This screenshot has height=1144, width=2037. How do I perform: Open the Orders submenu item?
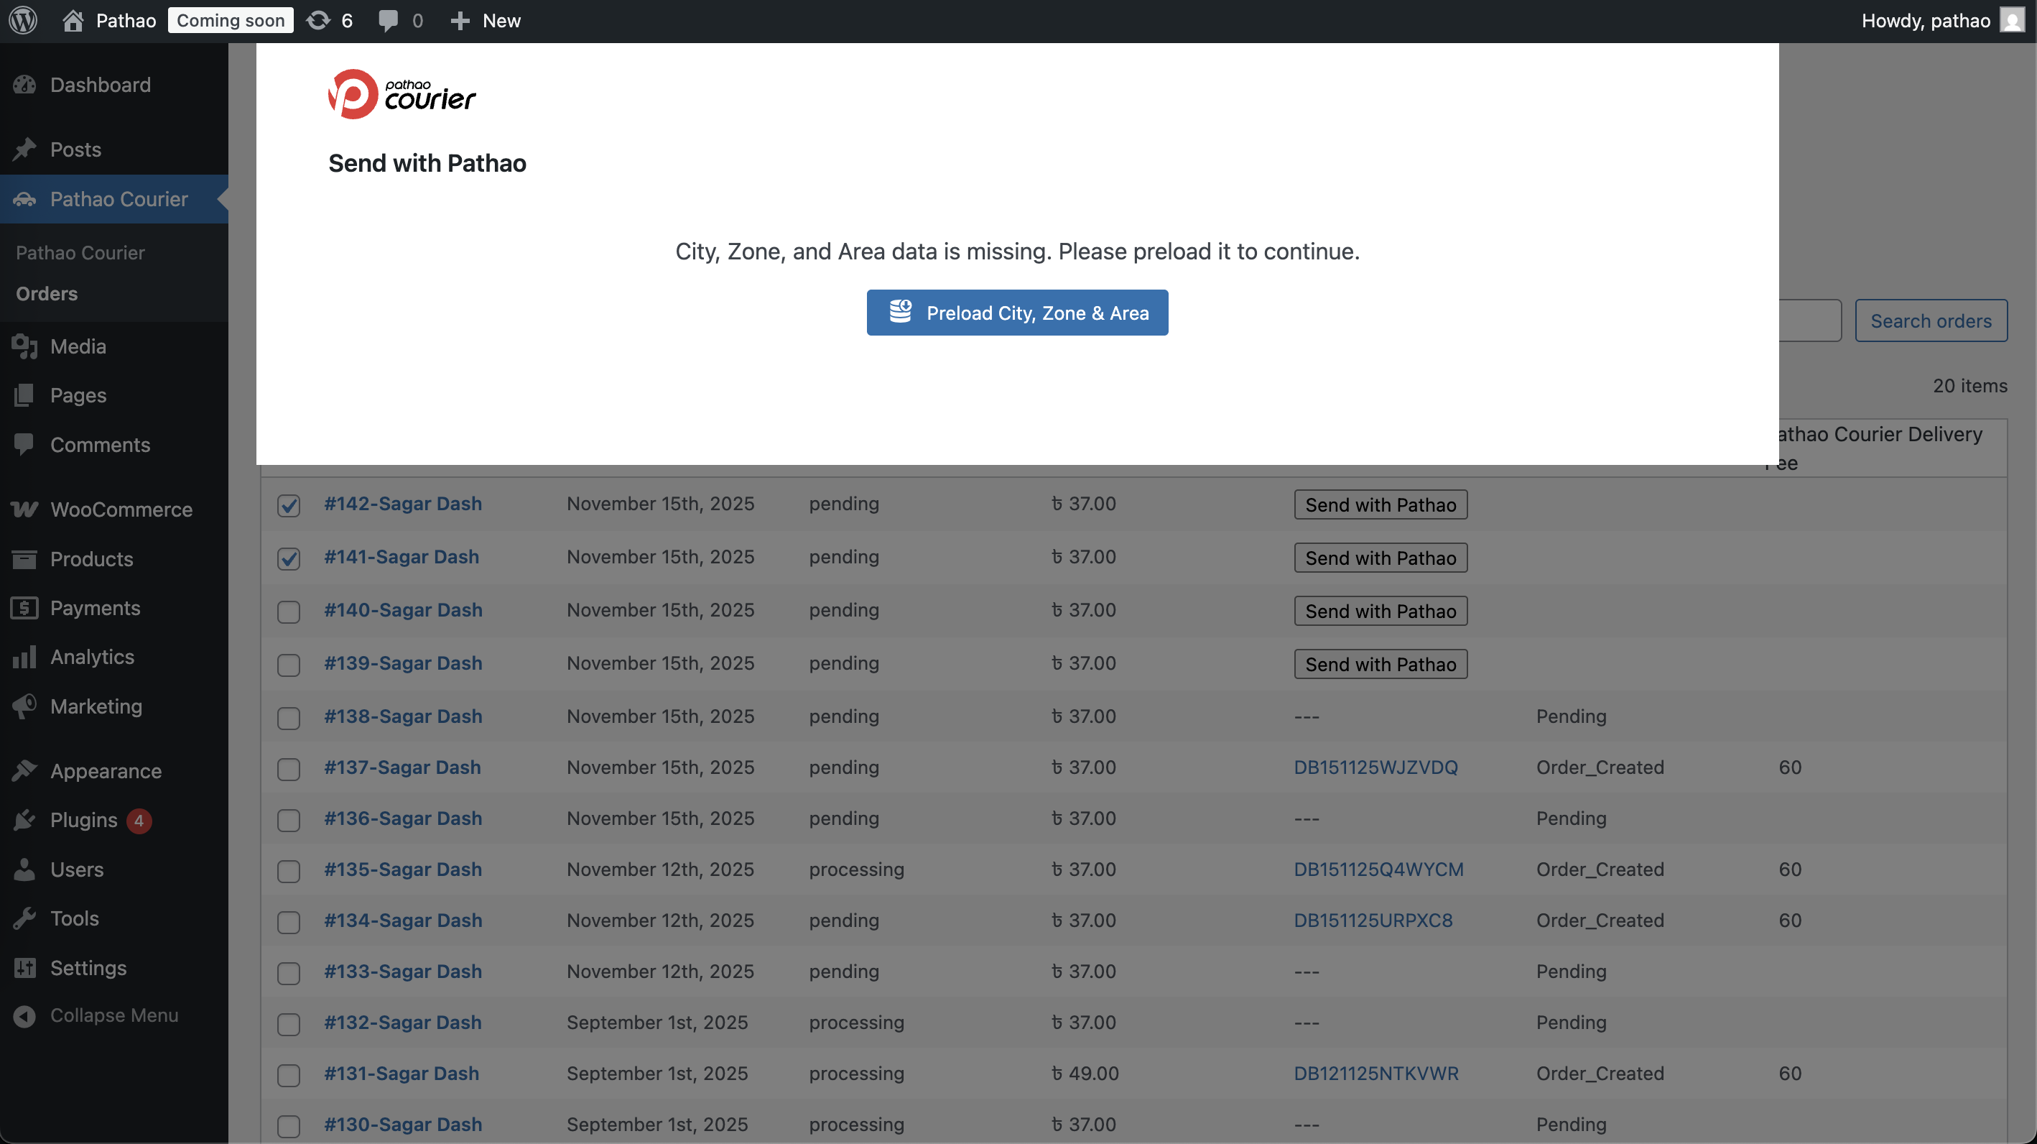[47, 293]
